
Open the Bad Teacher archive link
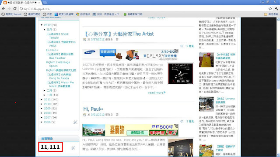coord(60,56)
